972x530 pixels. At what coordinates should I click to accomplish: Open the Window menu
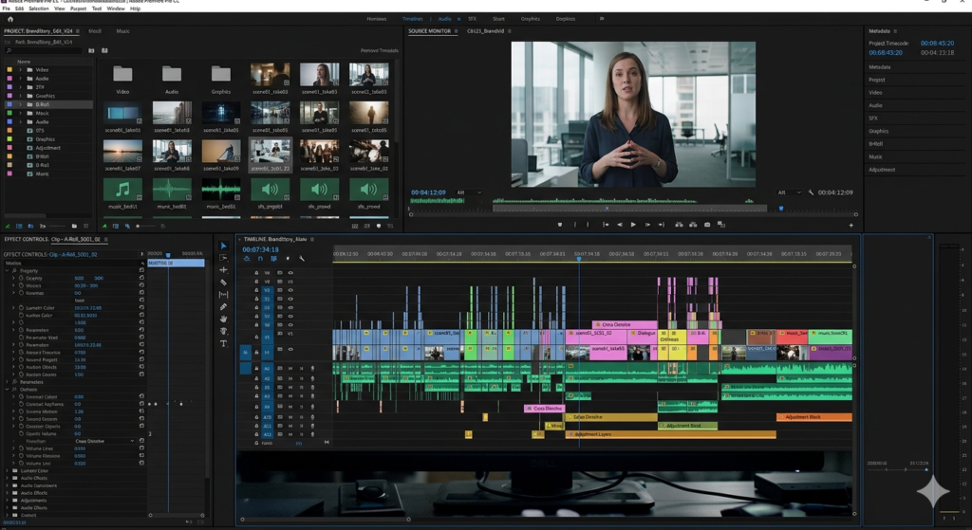(115, 9)
